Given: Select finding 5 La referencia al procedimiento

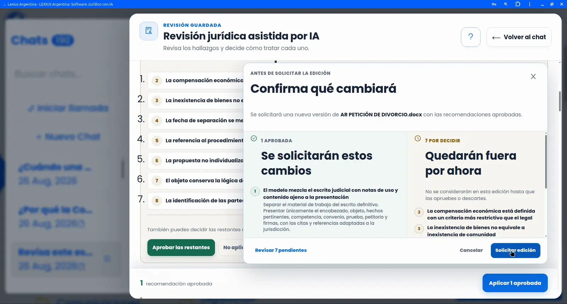Looking at the screenshot, I should pos(196,141).
